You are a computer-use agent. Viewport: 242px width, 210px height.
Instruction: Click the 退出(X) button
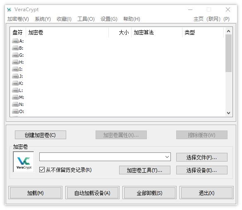point(206,193)
